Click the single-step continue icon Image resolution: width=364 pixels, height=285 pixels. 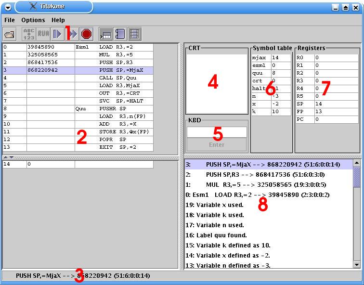click(57, 34)
